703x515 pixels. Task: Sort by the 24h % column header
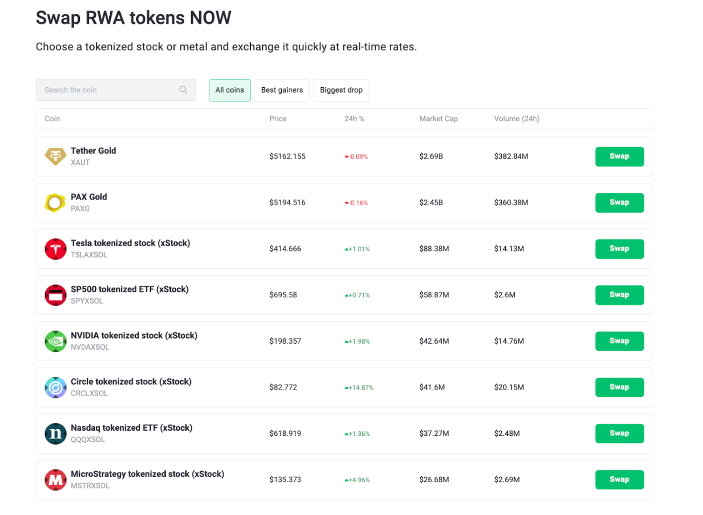[354, 119]
